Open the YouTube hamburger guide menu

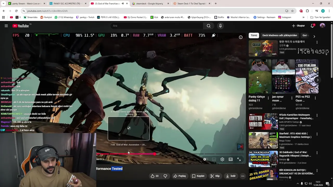click(x=6, y=26)
